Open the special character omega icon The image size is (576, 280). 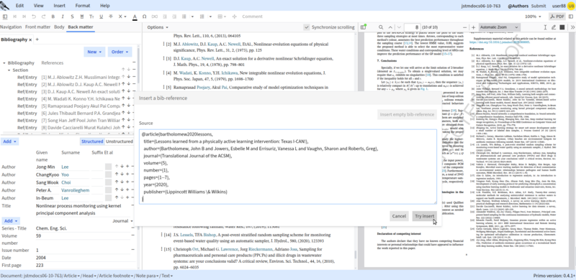(x=145, y=17)
